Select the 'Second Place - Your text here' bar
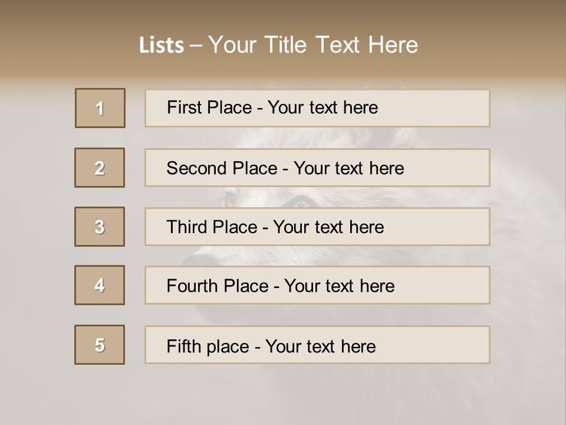The height and width of the screenshot is (425, 566). point(317,168)
